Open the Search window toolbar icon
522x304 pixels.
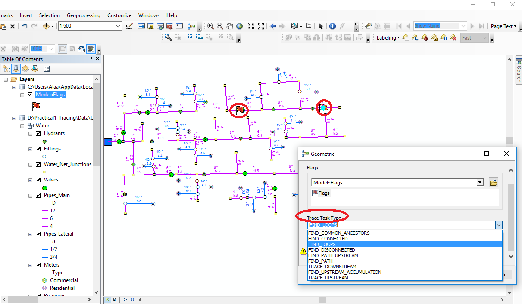(x=160, y=26)
